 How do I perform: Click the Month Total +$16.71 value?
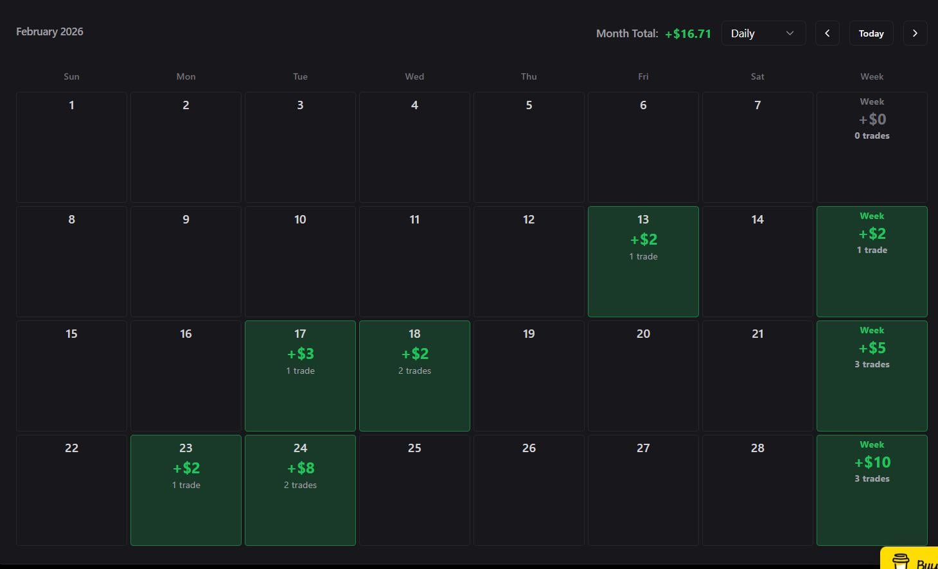(x=687, y=33)
